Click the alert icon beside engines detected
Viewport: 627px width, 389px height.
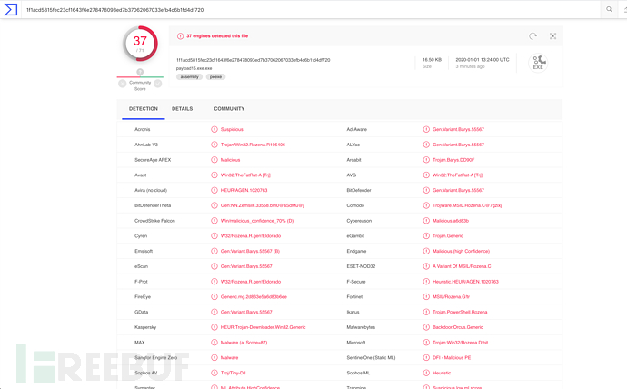click(180, 36)
